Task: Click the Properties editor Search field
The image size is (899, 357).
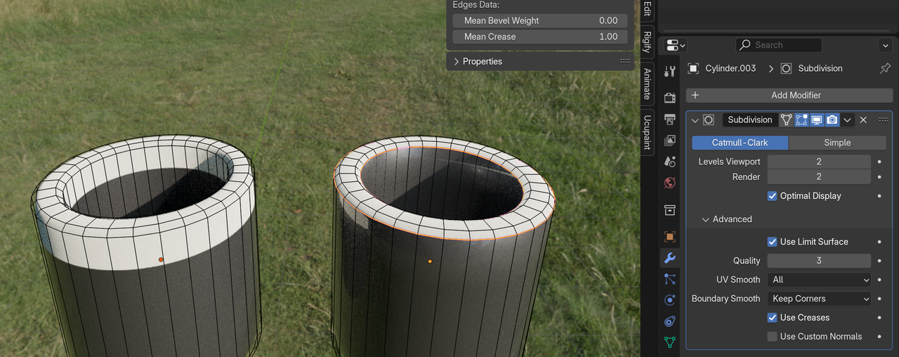Action: click(x=778, y=45)
